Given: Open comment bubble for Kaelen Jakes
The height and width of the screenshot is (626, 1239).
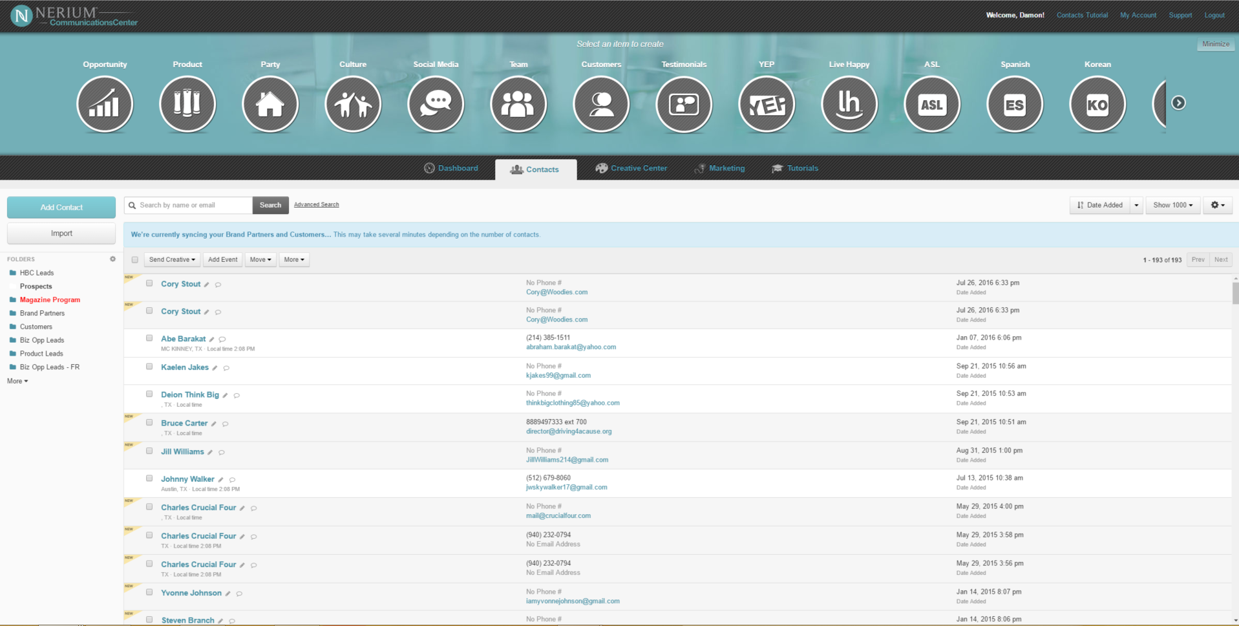Looking at the screenshot, I should click(x=226, y=368).
